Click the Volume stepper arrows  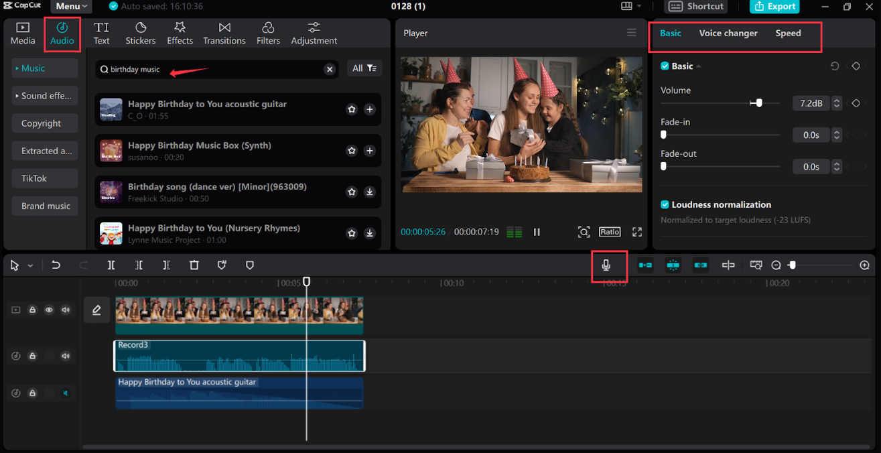(x=836, y=103)
